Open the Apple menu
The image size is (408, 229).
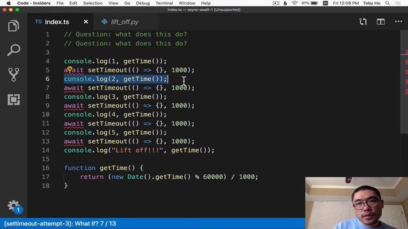8,3
